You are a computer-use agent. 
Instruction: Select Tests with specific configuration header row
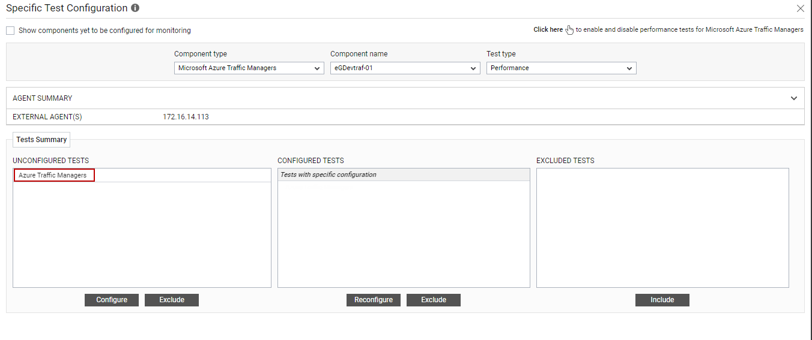404,174
